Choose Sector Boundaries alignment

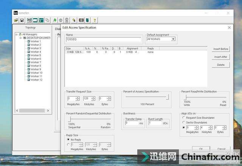click(x=183, y=123)
